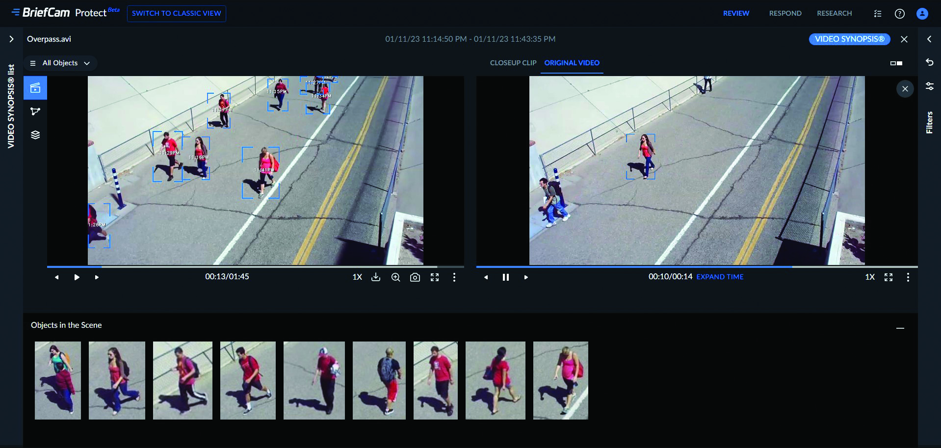Screen dimensions: 941x448
Task: Switch to the CLOSEUP CLIP tab
Action: [x=513, y=63]
